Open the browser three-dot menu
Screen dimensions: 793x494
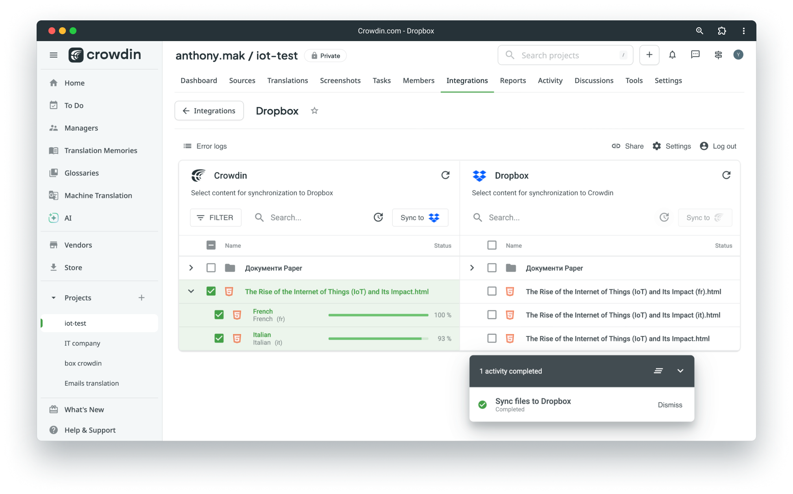click(744, 31)
